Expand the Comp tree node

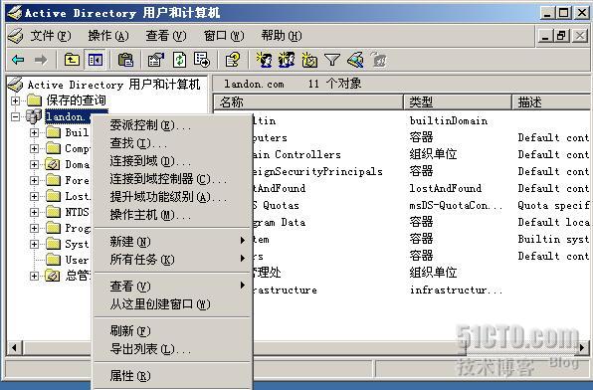point(34,148)
